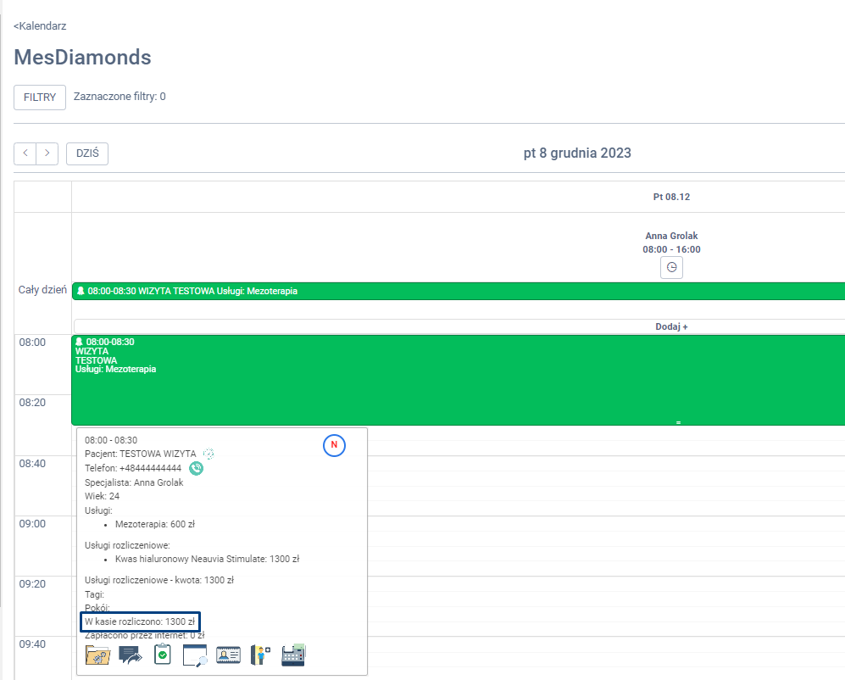This screenshot has width=845, height=680.
Task: Go to previous day with left arrow
Action: 25,153
